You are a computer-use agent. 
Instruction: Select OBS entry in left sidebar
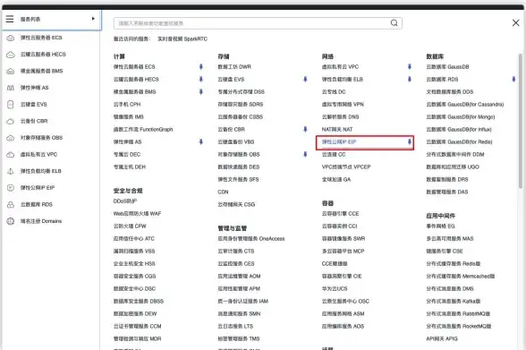point(41,138)
